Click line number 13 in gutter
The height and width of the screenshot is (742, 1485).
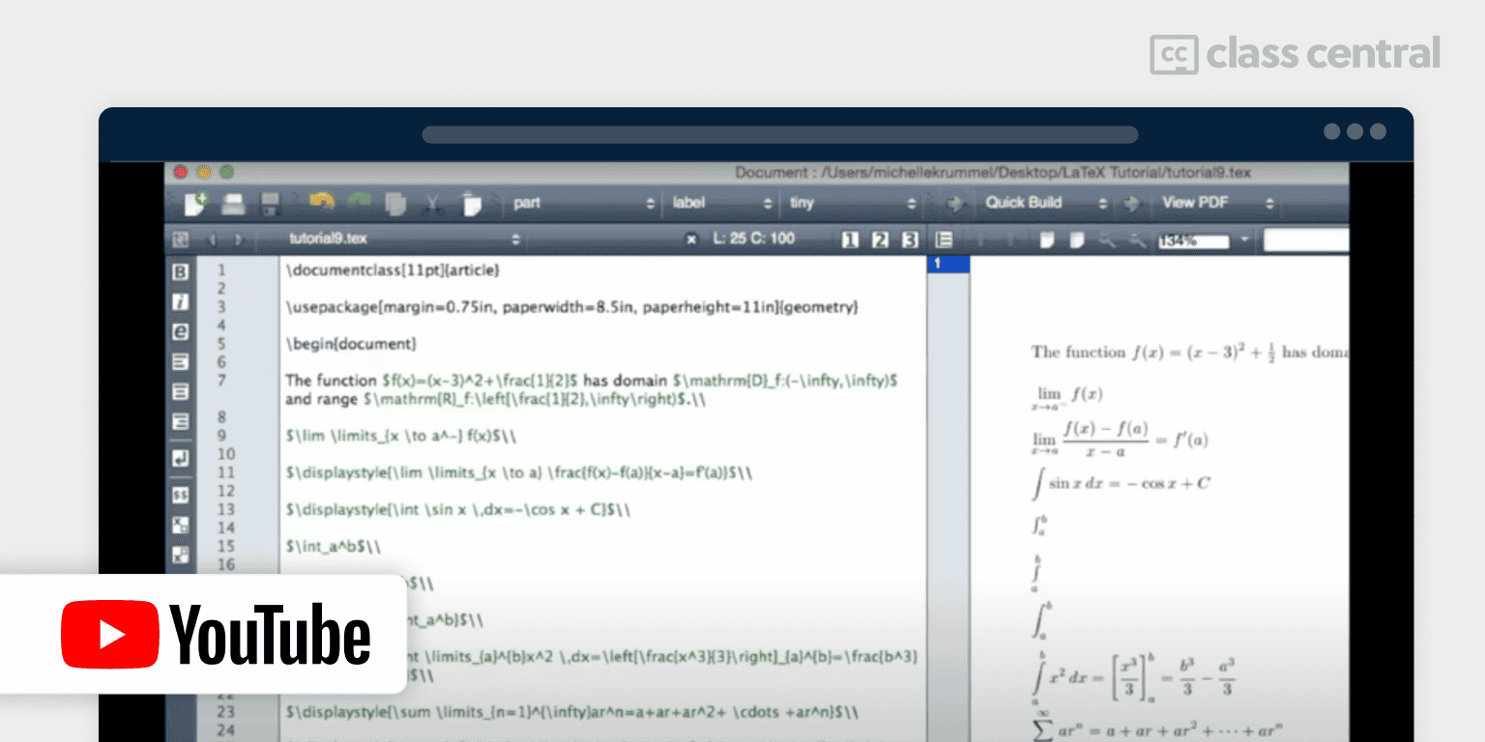point(225,509)
